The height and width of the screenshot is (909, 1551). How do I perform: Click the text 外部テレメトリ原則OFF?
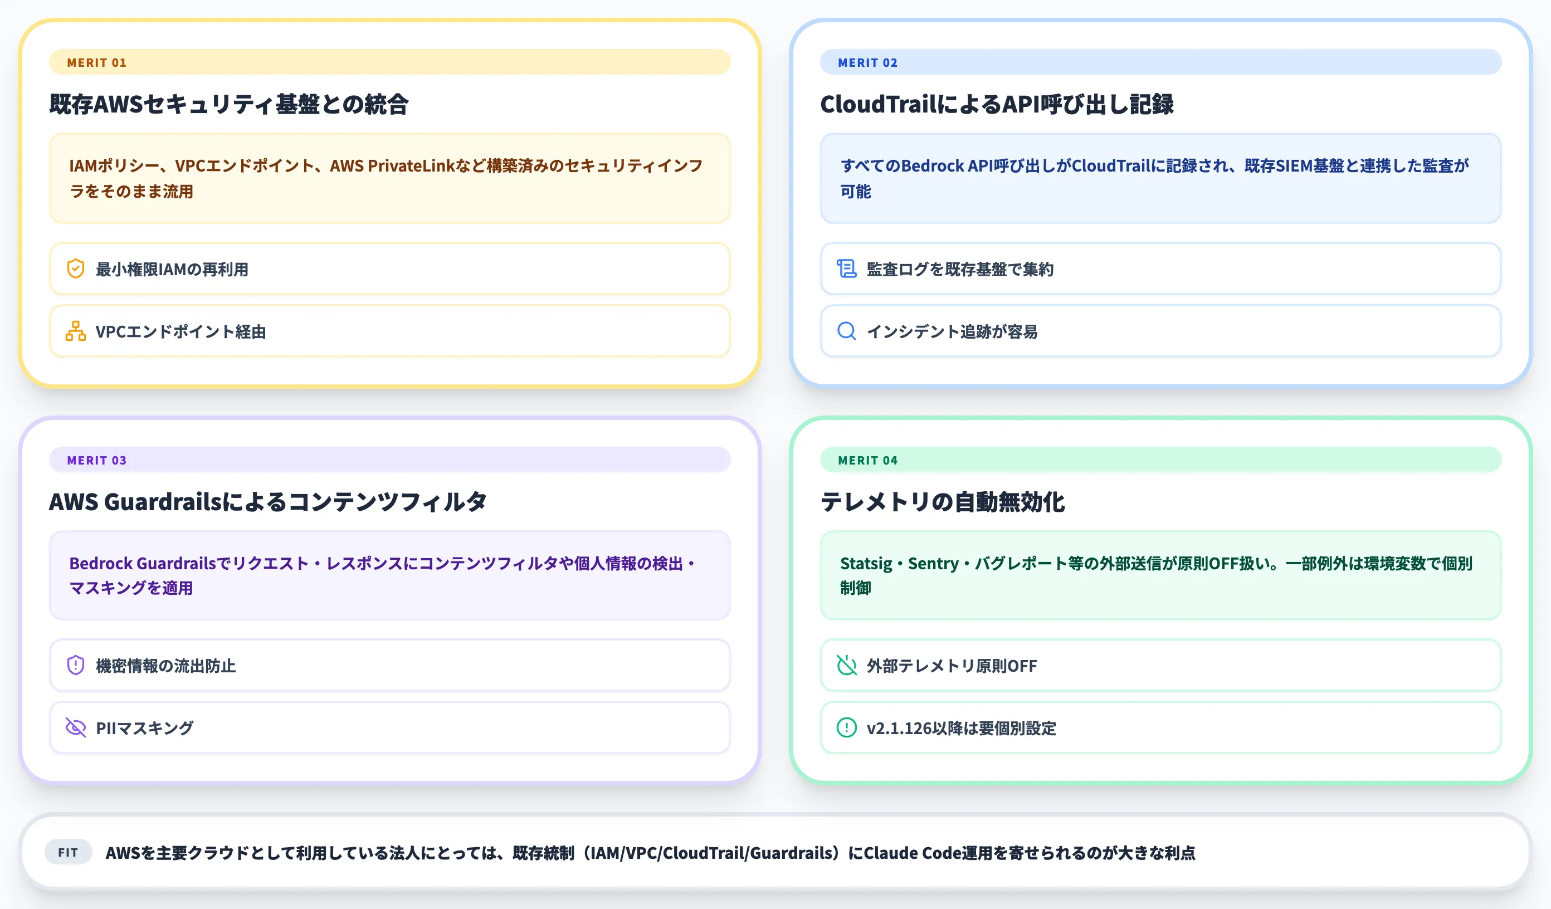tap(952, 665)
